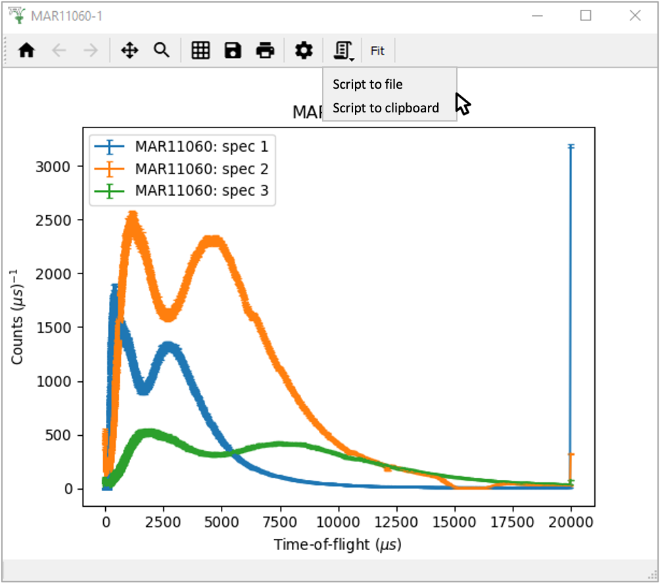Choose Script to file
Viewport: 660px width, 583px height.
(x=367, y=84)
